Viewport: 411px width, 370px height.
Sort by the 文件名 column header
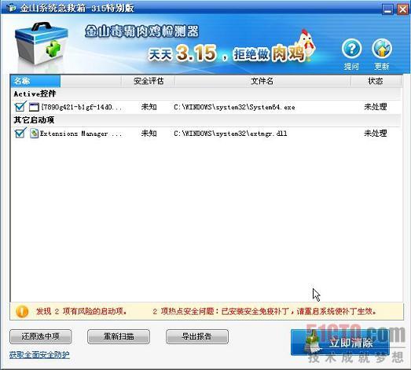tap(262, 81)
